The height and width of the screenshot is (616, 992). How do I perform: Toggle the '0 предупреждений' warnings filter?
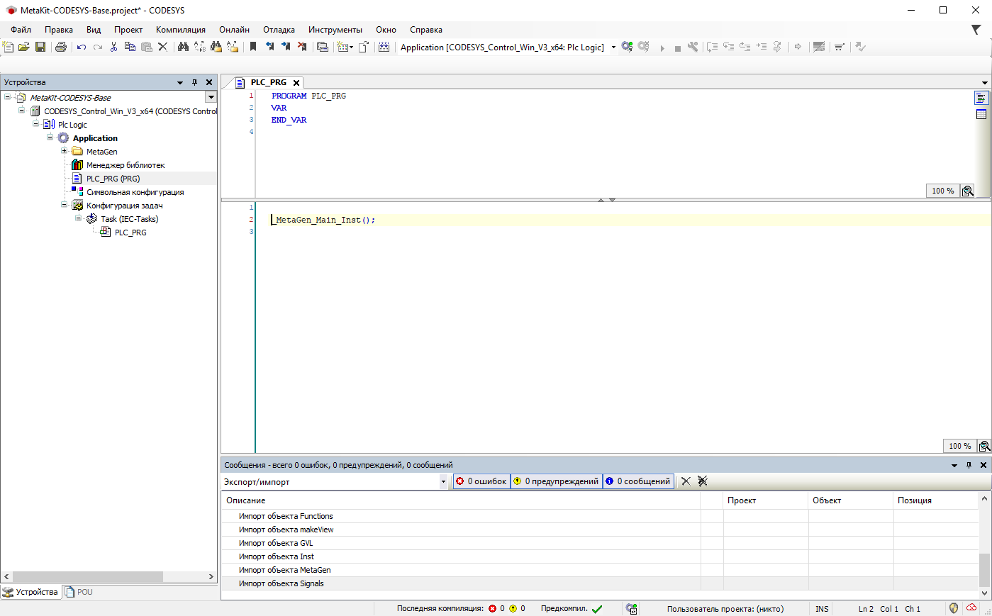point(557,481)
